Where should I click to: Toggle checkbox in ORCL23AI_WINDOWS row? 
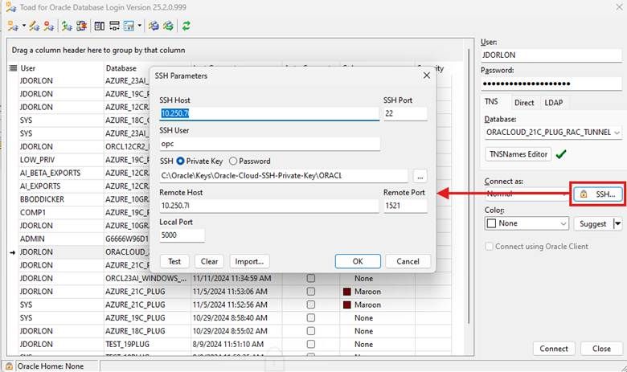pos(311,278)
